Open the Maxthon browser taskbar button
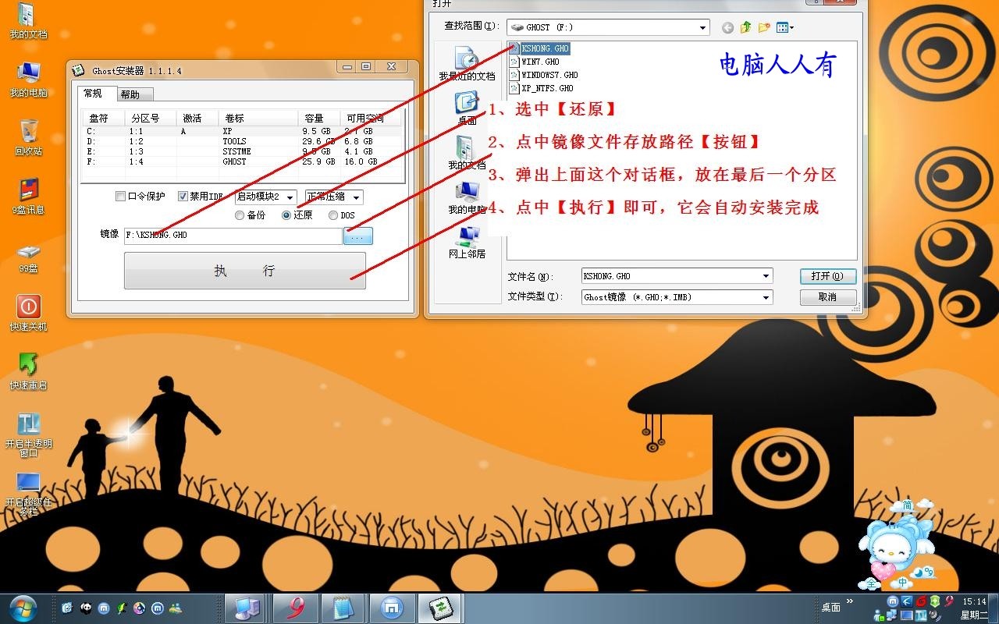The width and height of the screenshot is (999, 624). coord(392,608)
